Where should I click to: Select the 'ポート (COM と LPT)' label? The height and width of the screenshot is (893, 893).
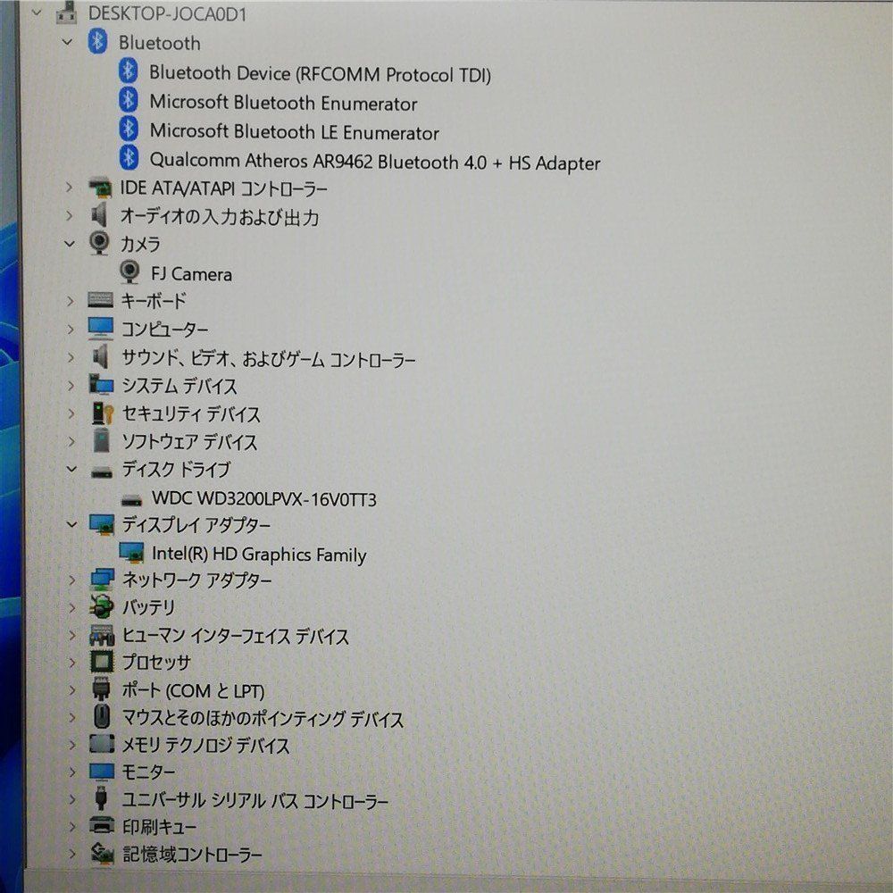[x=194, y=691]
